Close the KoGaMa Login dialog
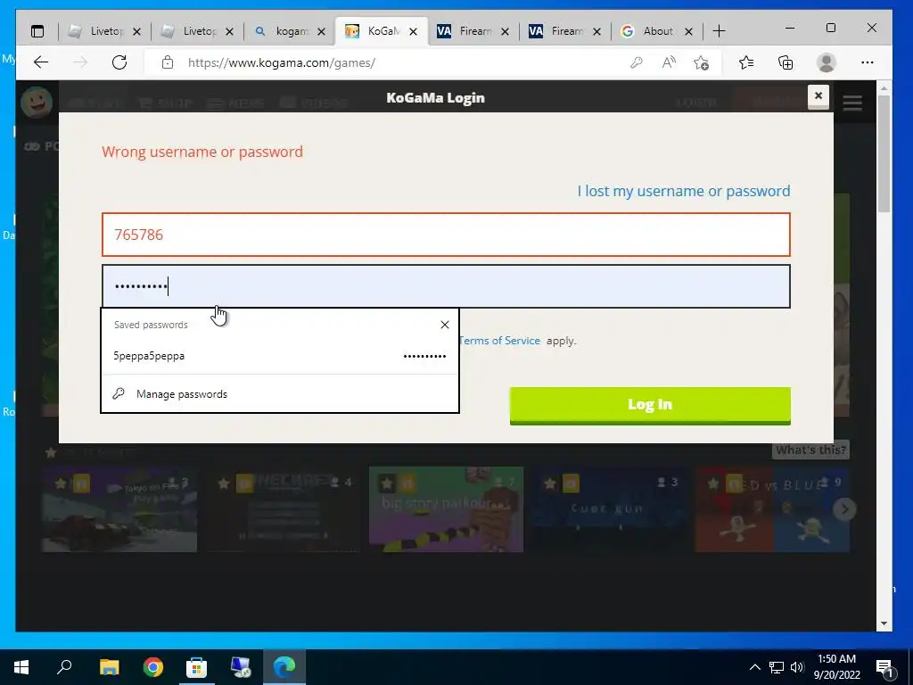 [x=818, y=96]
